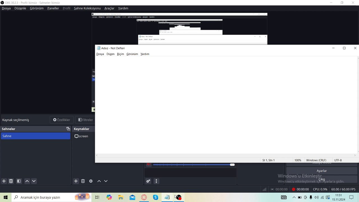Open Skype from the Windows taskbar
This screenshot has height=202, width=359.
coord(155,197)
